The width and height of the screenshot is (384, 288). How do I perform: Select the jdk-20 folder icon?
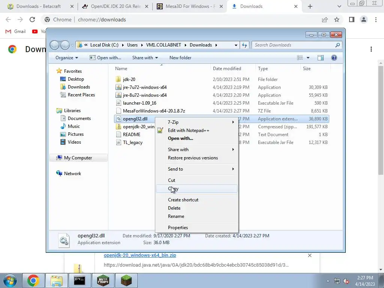(x=118, y=79)
